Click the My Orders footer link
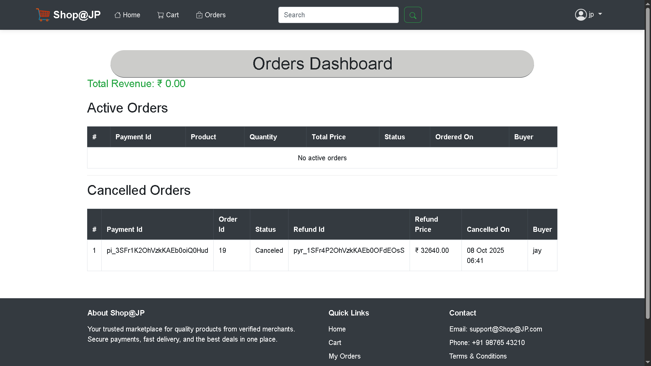 (x=344, y=356)
